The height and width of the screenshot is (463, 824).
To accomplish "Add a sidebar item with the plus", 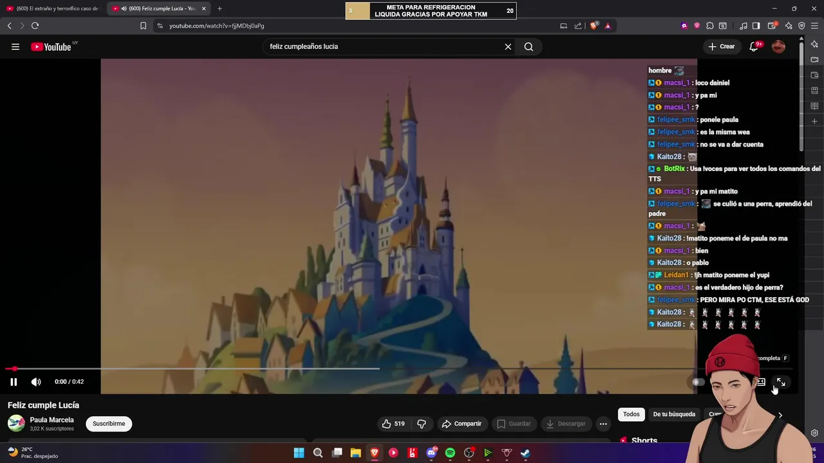I will click(x=814, y=122).
